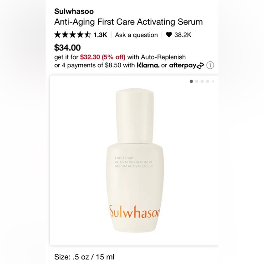This screenshot has height=264, width=264.
Task: Click the Auto-Replenish text
Action: point(163,57)
